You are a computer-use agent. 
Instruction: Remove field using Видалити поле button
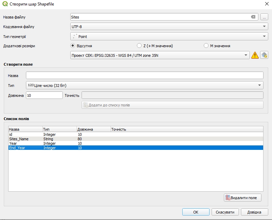click(x=243, y=198)
